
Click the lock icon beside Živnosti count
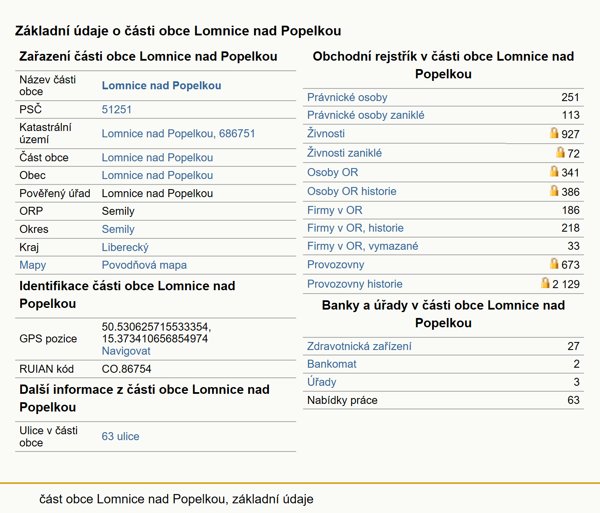tap(554, 133)
